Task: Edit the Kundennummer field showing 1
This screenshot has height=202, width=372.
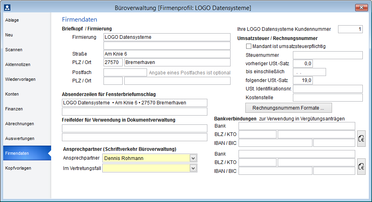Action: click(350, 29)
